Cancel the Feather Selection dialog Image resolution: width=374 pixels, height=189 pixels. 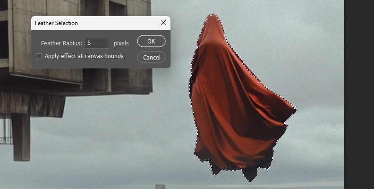151,57
